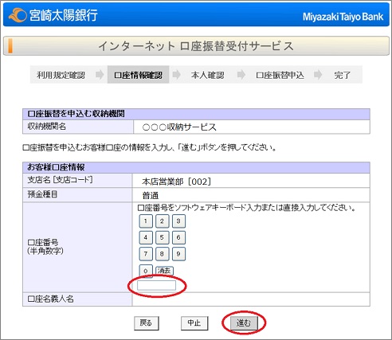The height and width of the screenshot is (340, 392).
Task: Click software keyboard digit 9
Action: click(x=178, y=254)
